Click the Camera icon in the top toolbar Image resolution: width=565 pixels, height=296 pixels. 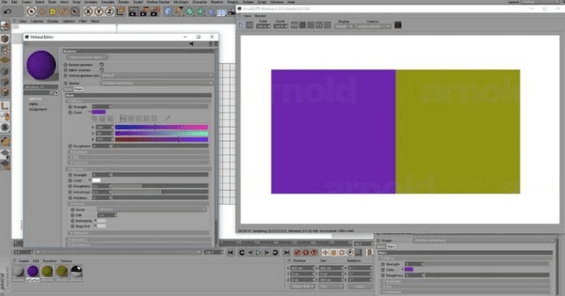[x=231, y=12]
